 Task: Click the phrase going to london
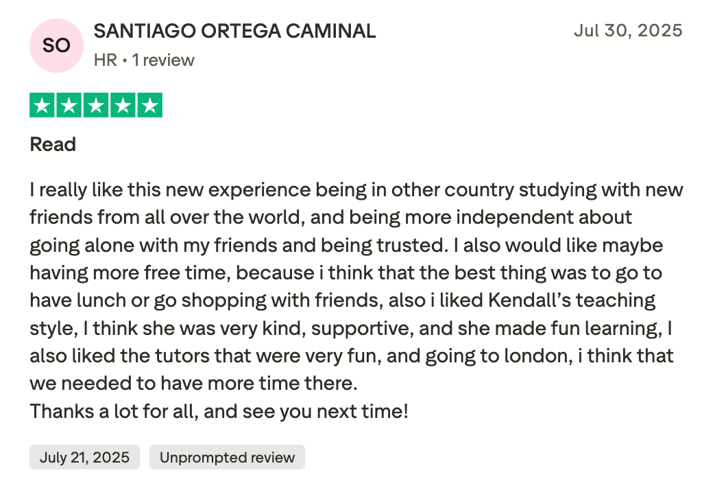pos(498,356)
